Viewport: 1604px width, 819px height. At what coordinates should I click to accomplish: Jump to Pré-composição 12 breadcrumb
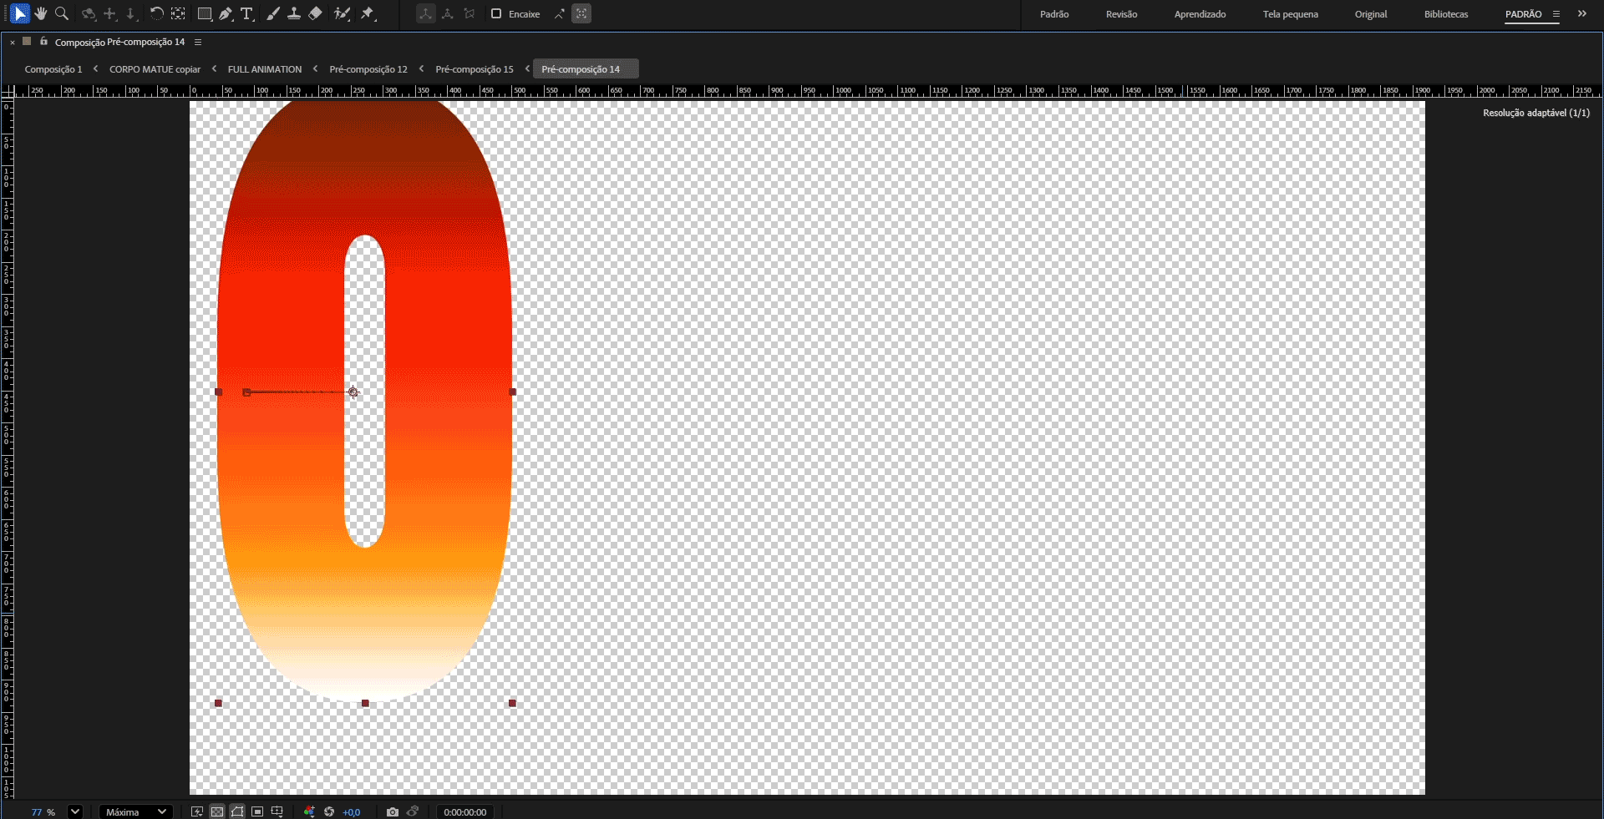(x=368, y=69)
